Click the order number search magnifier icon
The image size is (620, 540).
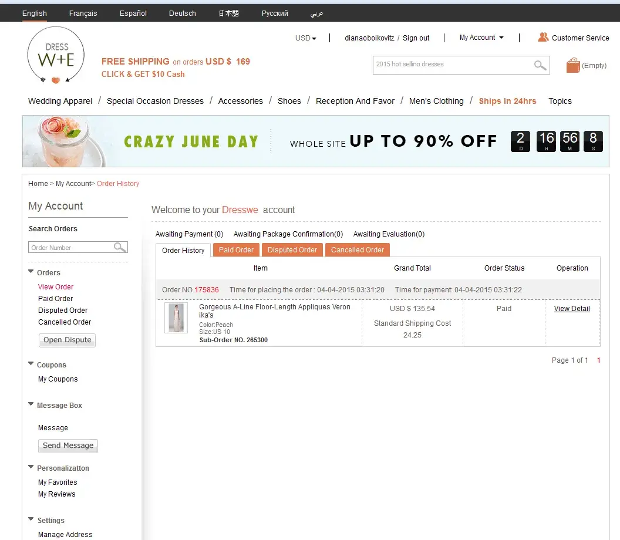[x=120, y=247]
